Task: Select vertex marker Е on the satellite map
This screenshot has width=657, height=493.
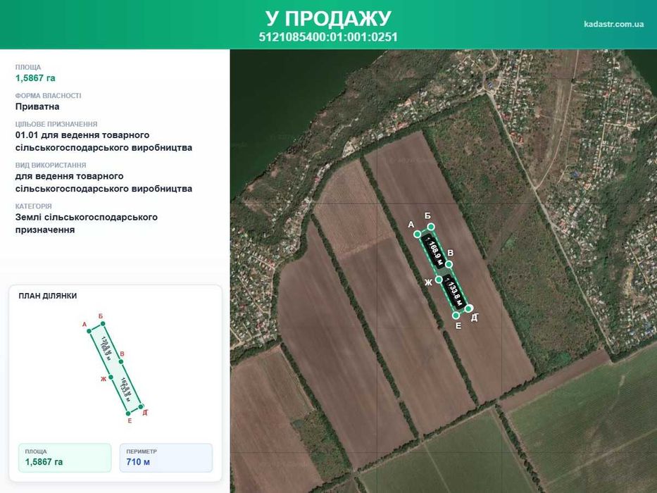Action: 456,316
